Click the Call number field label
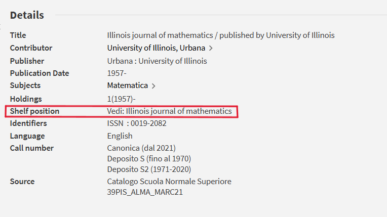Image resolution: width=387 pixels, height=217 pixels. (32, 148)
